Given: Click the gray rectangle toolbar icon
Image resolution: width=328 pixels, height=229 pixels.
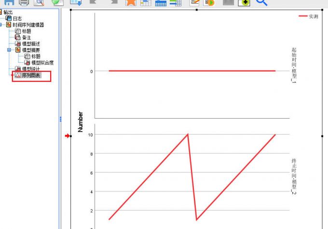Looking at the screenshot, I should (x=229, y=2).
